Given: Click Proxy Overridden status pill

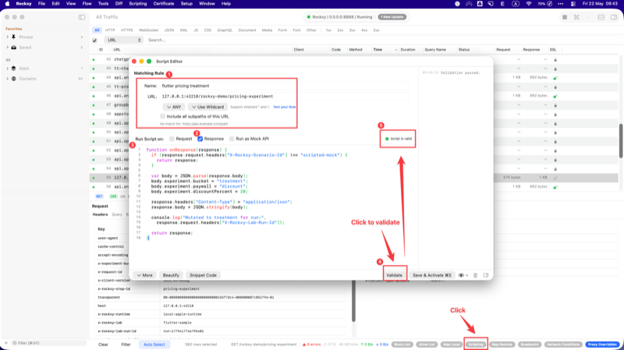Looking at the screenshot, I should click(602, 345).
